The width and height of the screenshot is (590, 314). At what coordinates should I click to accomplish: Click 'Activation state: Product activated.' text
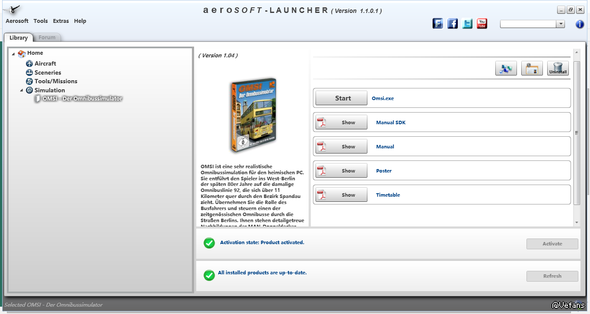pyautogui.click(x=262, y=242)
